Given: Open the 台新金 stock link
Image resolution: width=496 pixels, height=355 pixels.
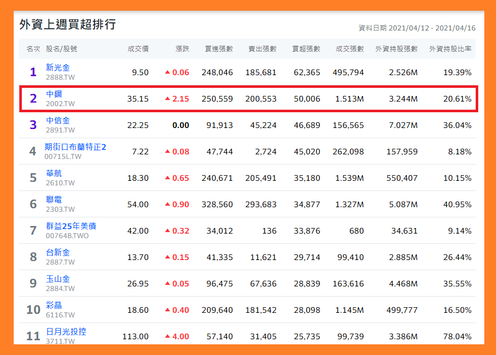Looking at the screenshot, I should 58,252.
